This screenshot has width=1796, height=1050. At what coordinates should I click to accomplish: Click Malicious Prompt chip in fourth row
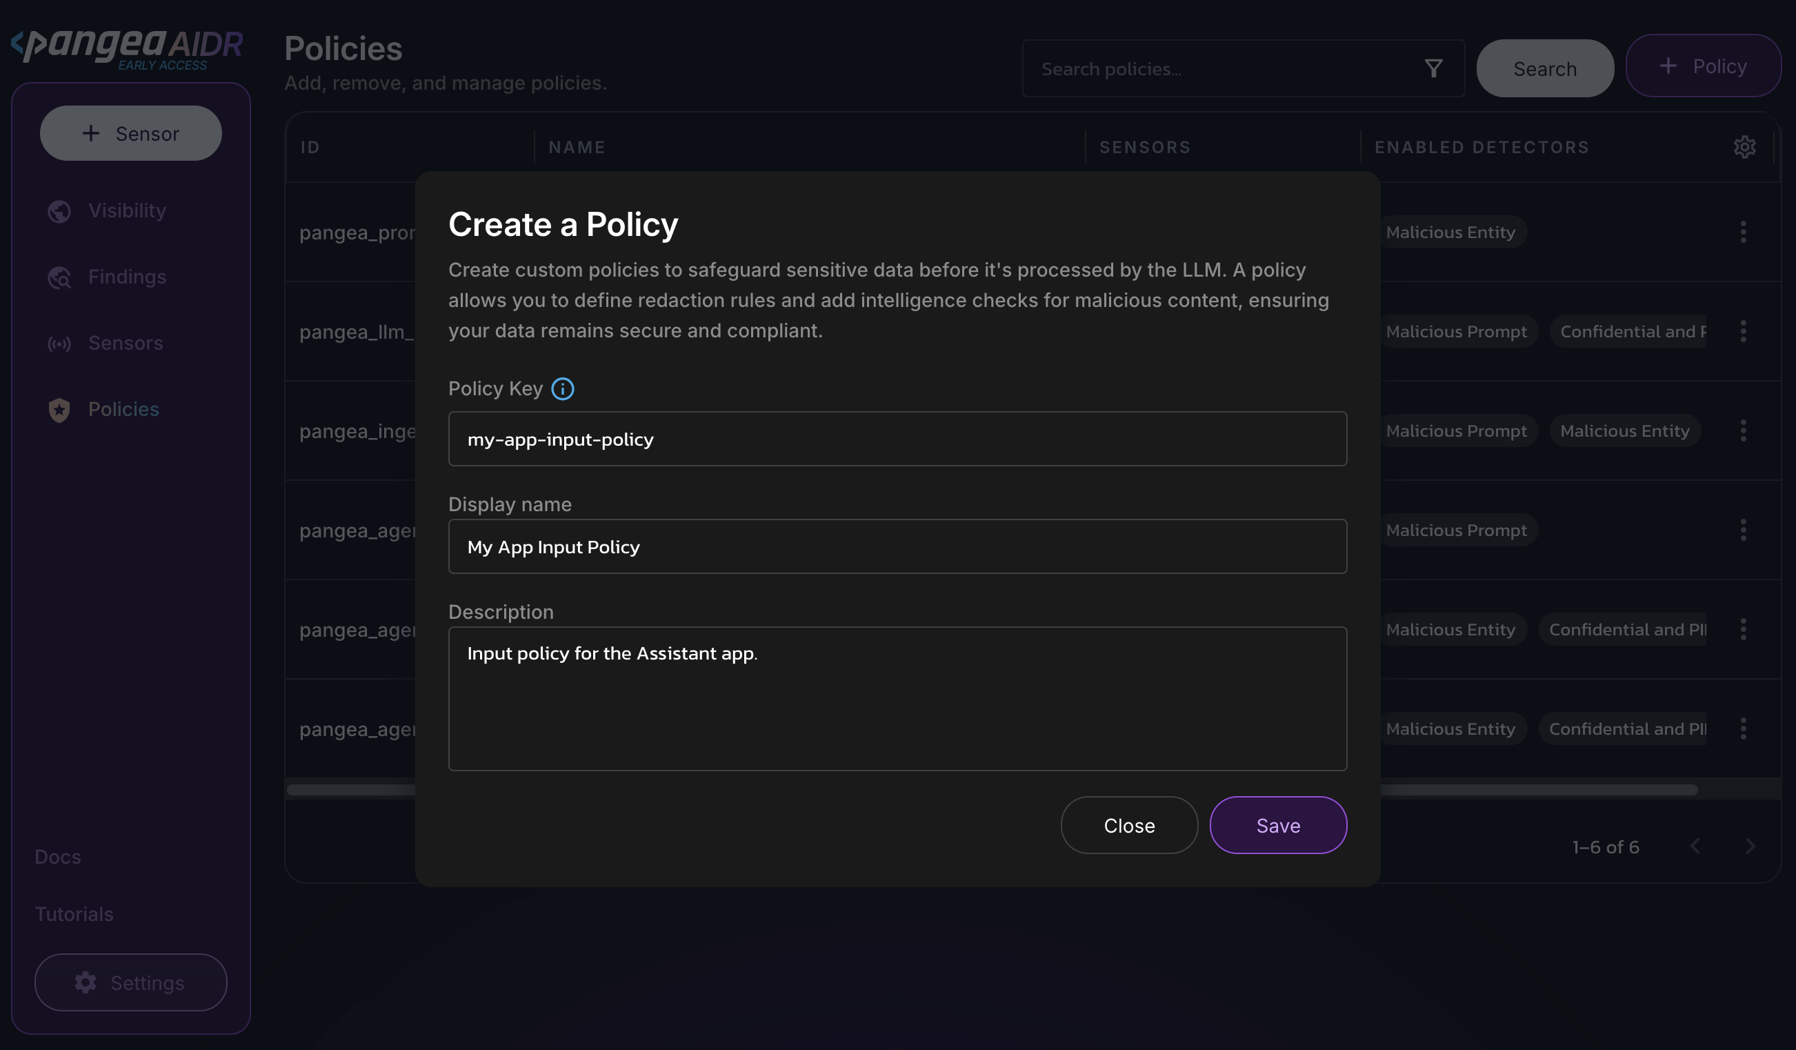pos(1456,530)
